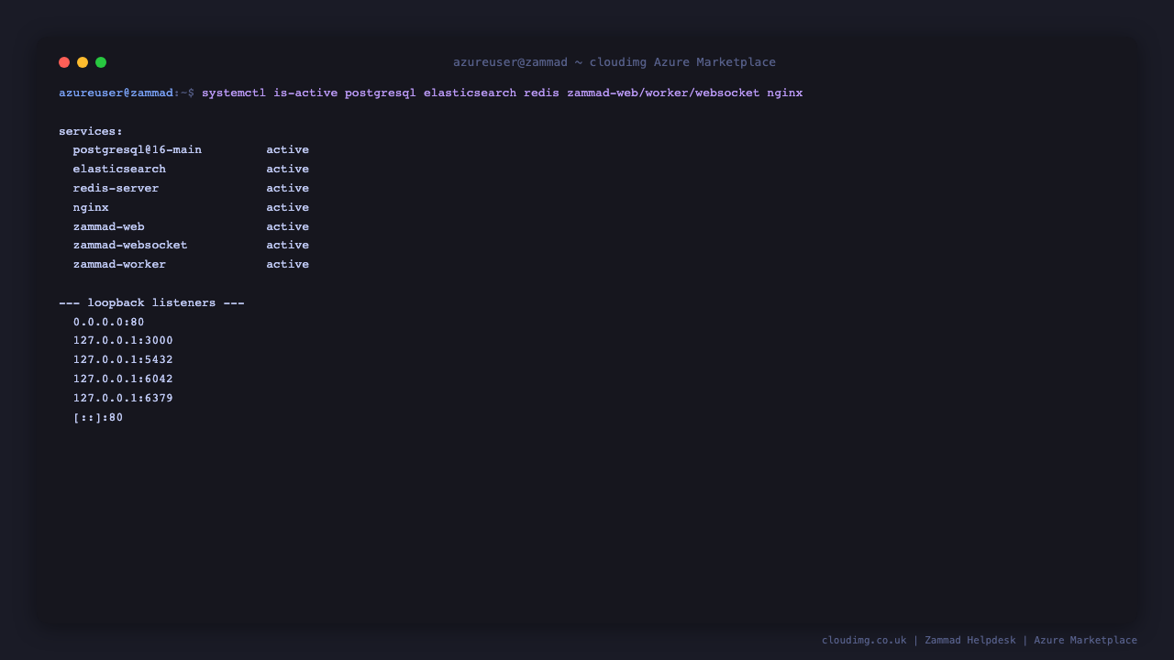
Task: Click 'Zammad Helpdesk' in the footer
Action: (x=970, y=641)
